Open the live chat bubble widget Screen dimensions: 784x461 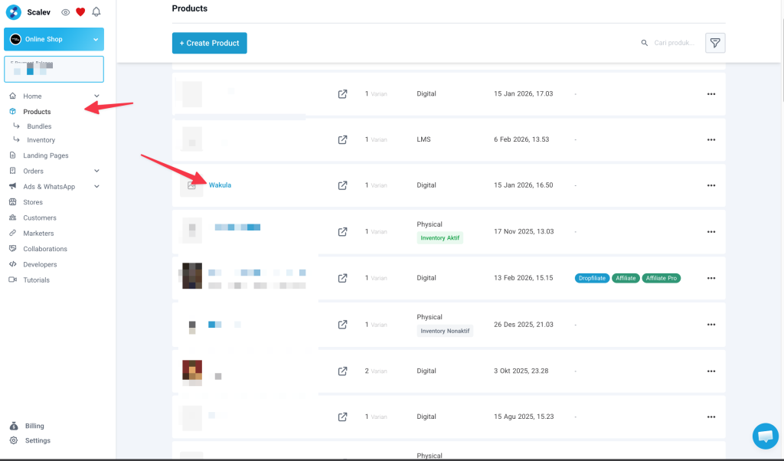[x=764, y=436]
